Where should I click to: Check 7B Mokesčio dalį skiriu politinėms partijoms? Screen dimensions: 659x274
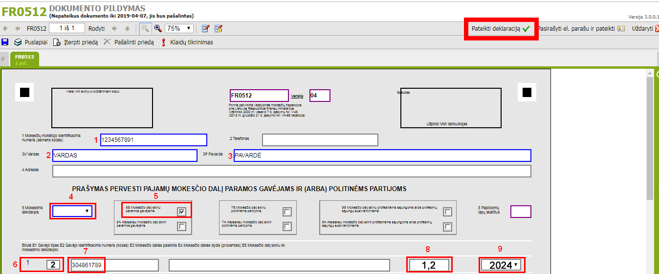287,212
